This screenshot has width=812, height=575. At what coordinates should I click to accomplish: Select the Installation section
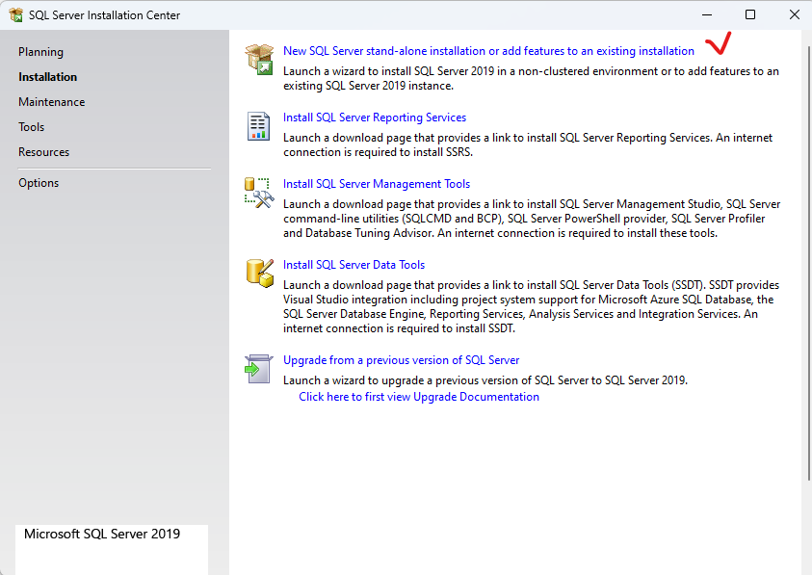47,77
